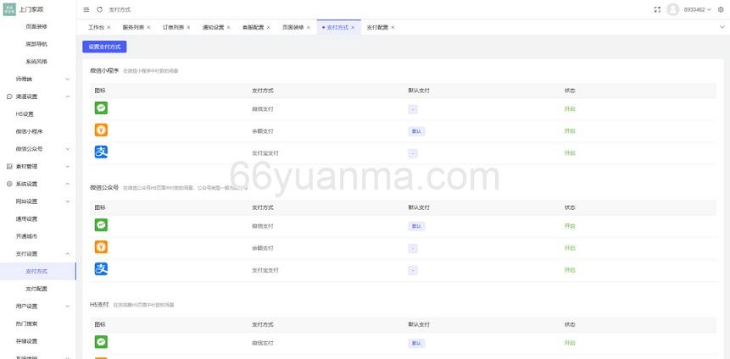Viewport: 730px width, 359px height.
Task: Close the 客服配置 tab with its X
Action: [x=268, y=27]
